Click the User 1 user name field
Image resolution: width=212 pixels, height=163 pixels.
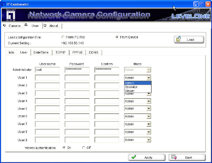47,78
